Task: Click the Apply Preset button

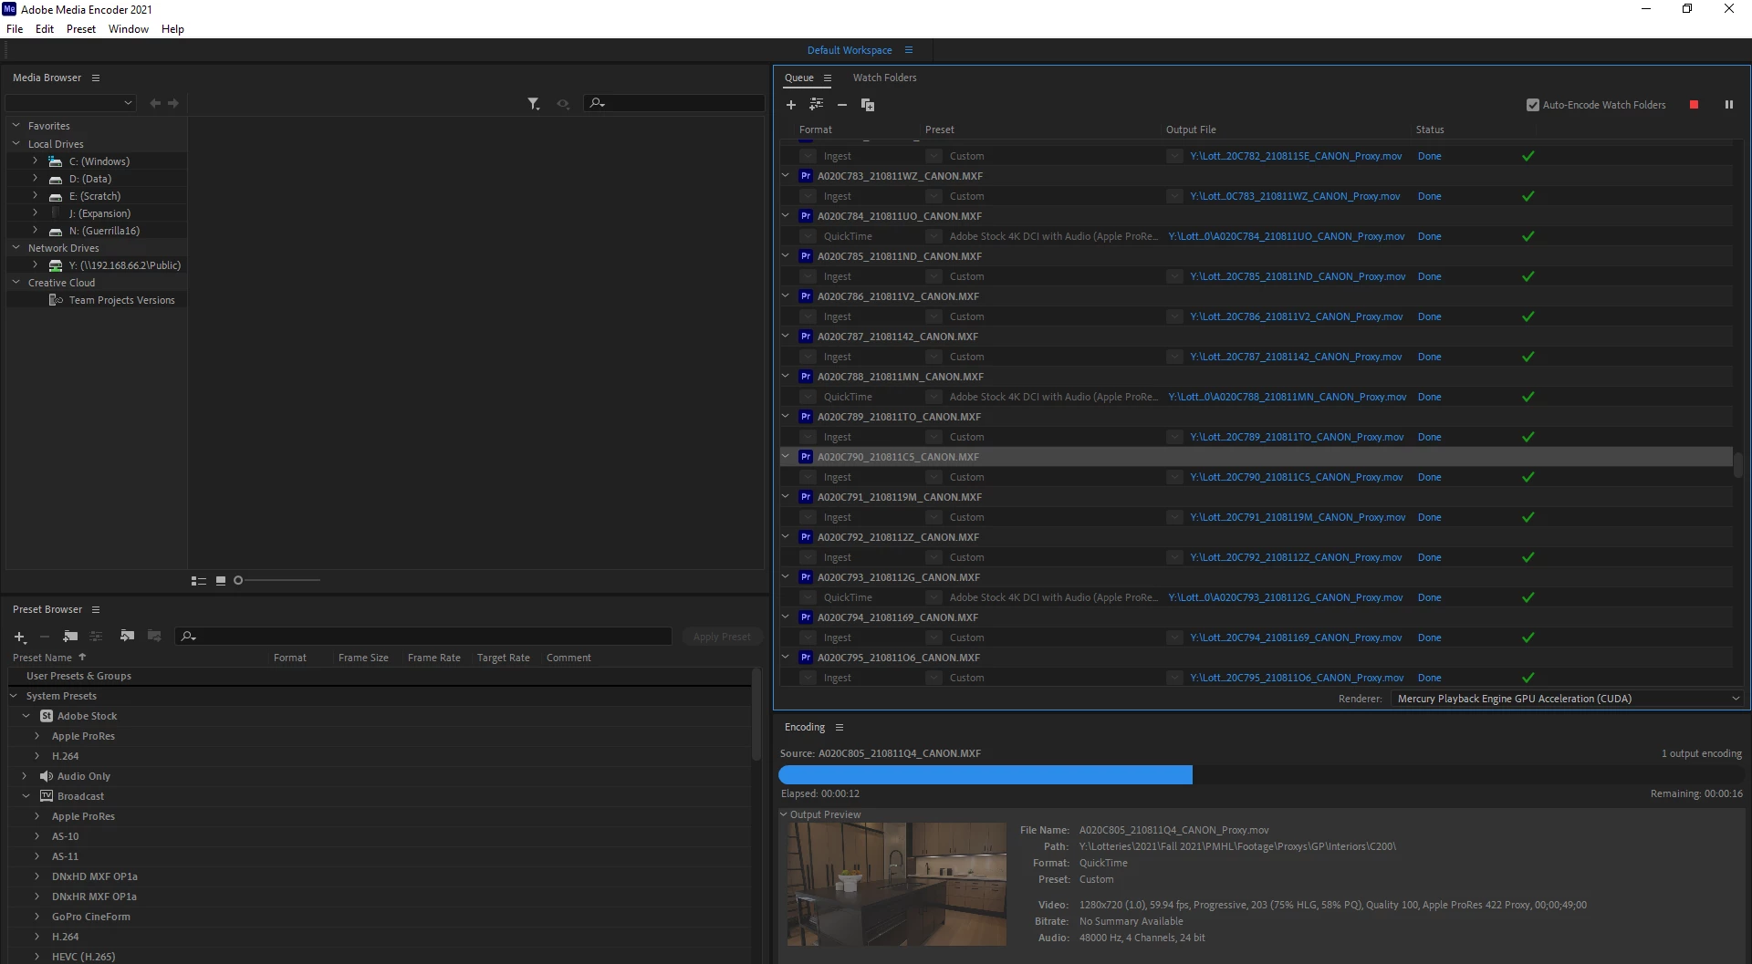Action: (722, 637)
